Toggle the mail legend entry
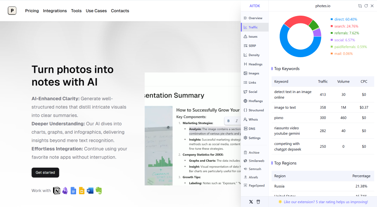377x207 pixels. point(342,54)
